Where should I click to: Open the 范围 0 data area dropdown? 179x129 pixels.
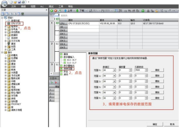114,70
